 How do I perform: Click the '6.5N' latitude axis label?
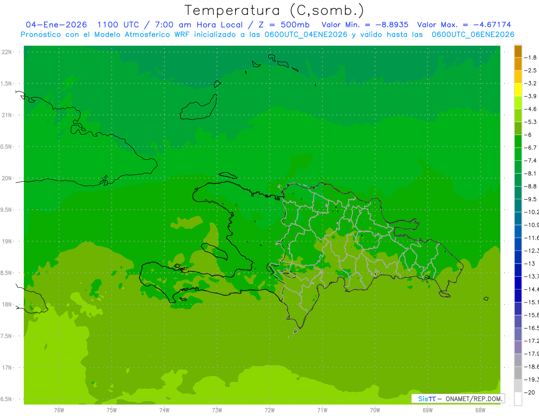click(x=6, y=399)
